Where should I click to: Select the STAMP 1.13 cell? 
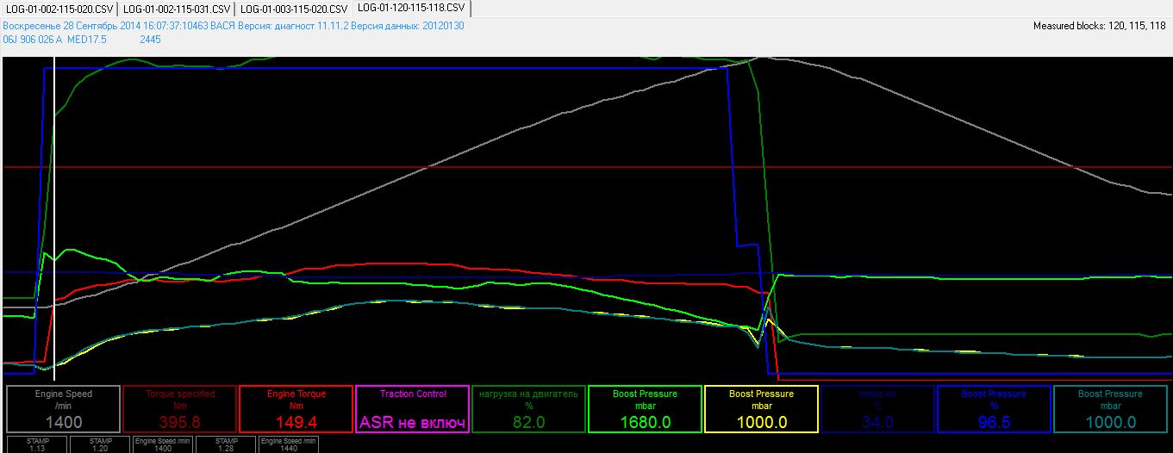pyautogui.click(x=37, y=444)
